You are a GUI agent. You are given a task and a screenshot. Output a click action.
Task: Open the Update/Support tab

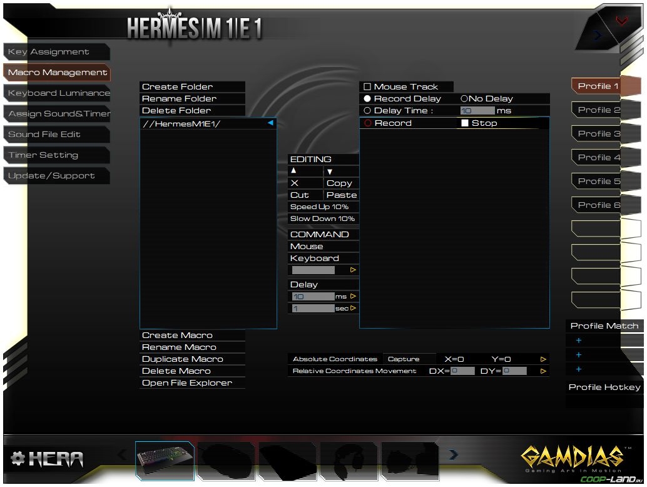56,176
